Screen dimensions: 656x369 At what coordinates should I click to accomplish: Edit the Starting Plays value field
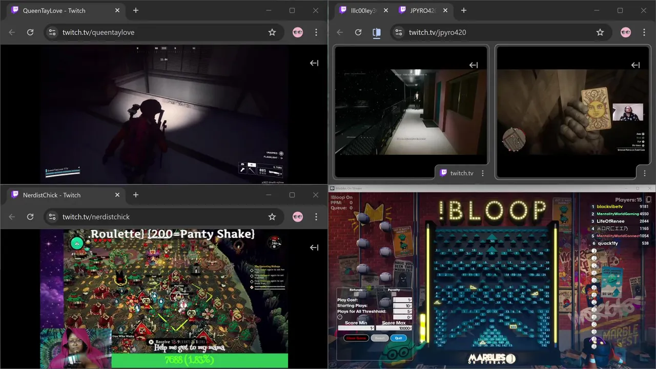(402, 305)
